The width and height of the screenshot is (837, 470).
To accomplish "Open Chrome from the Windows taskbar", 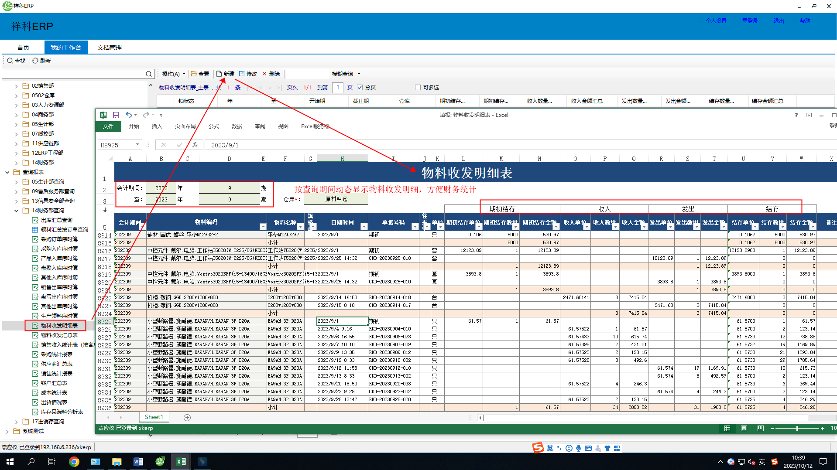I will [x=74, y=462].
